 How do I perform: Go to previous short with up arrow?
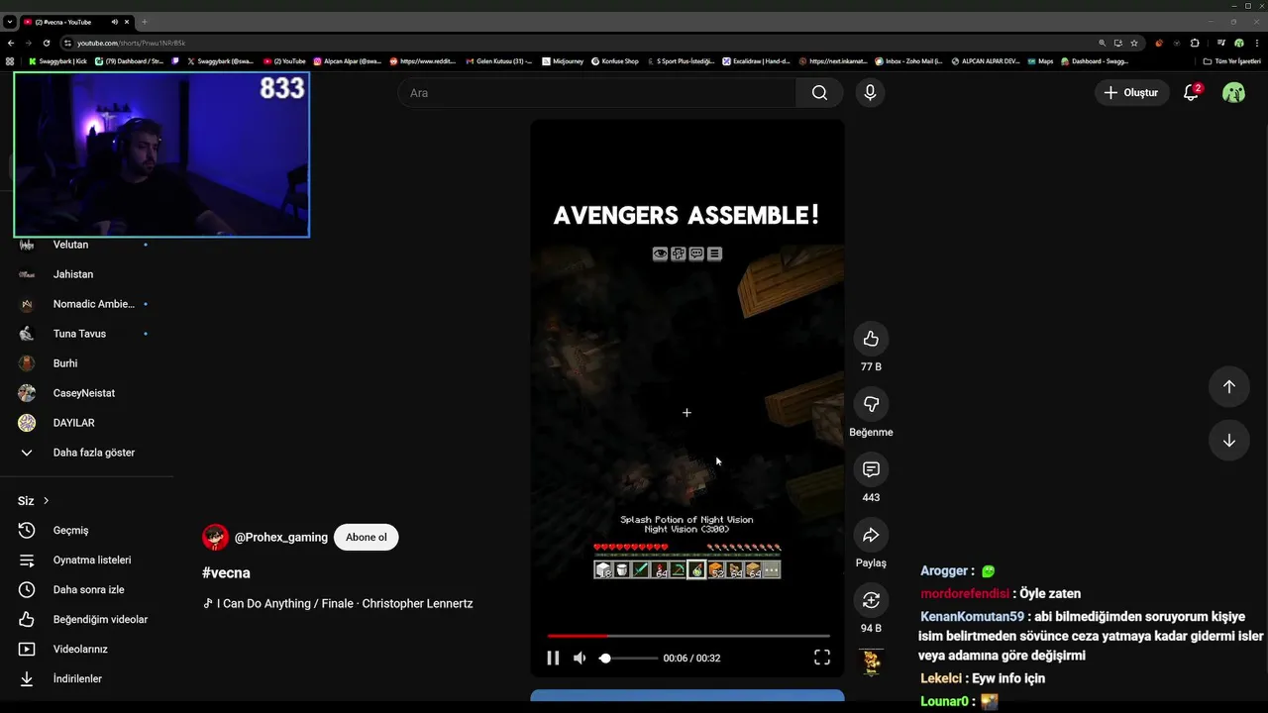tap(1228, 387)
